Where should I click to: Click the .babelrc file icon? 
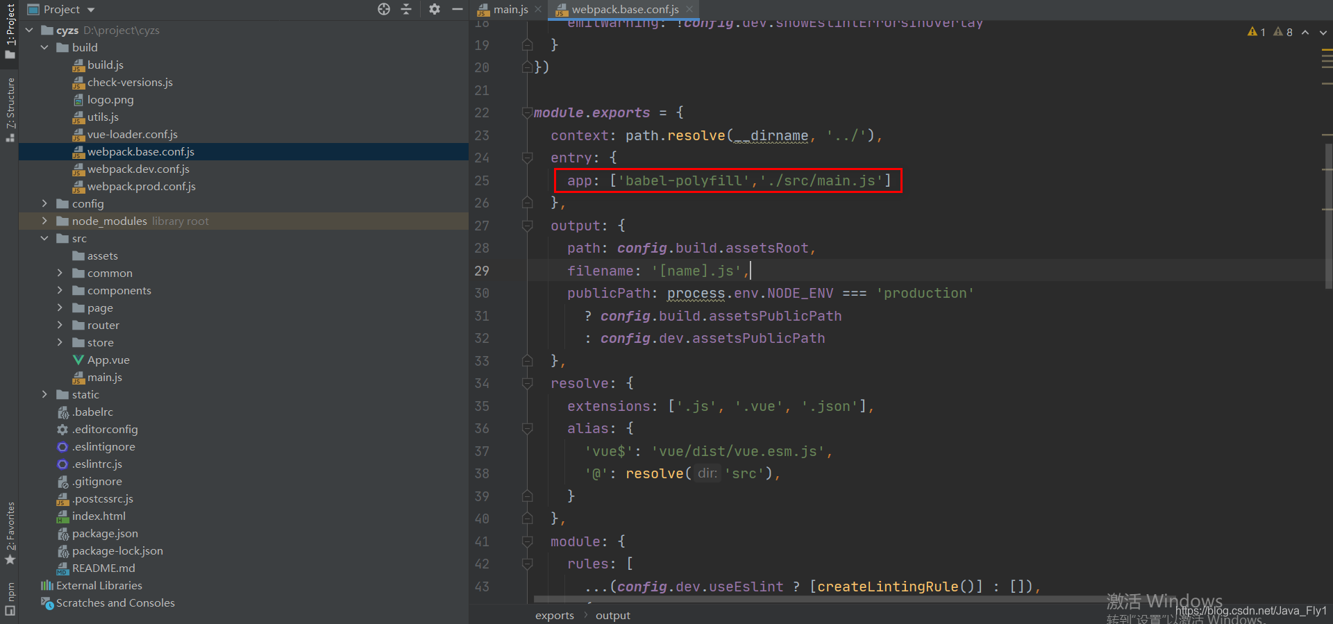[63, 412]
